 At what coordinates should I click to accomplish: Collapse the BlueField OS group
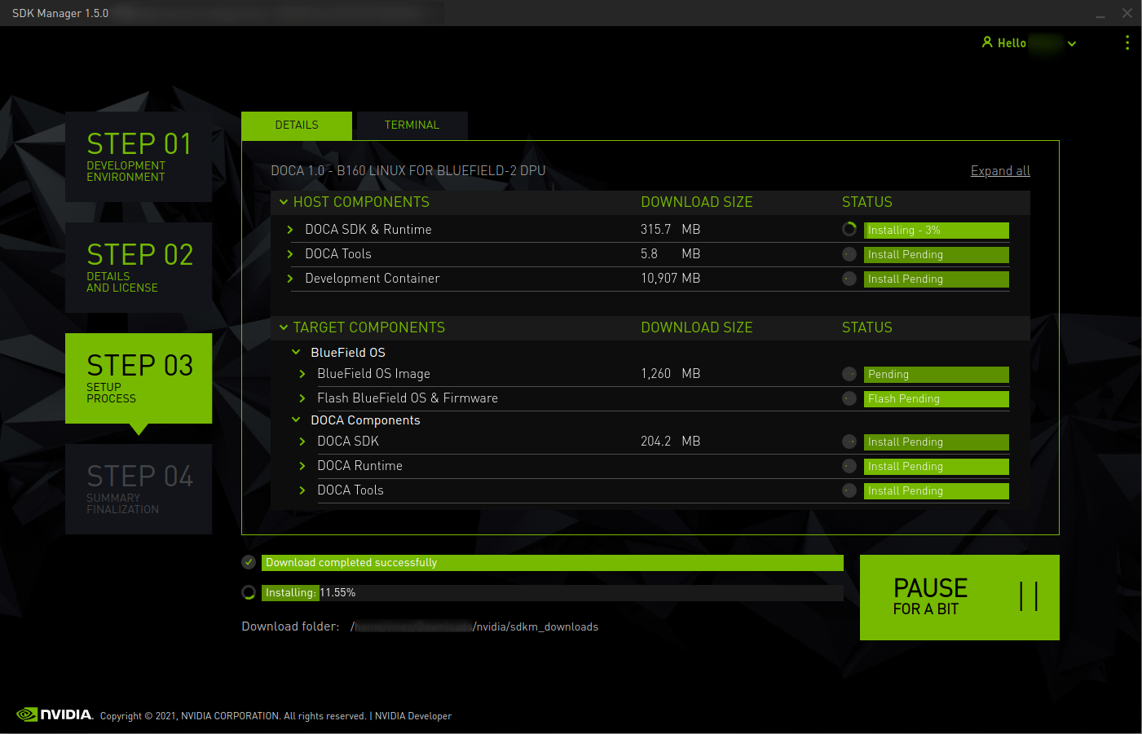click(x=296, y=352)
